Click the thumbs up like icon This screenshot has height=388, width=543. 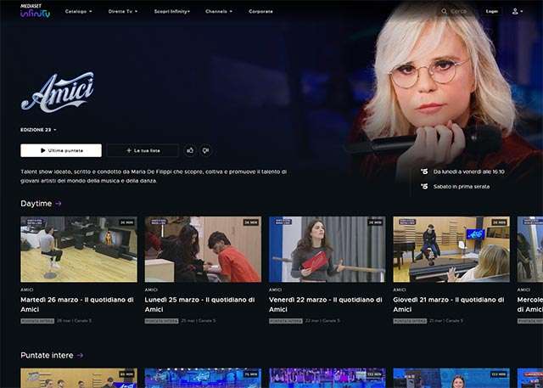click(190, 150)
